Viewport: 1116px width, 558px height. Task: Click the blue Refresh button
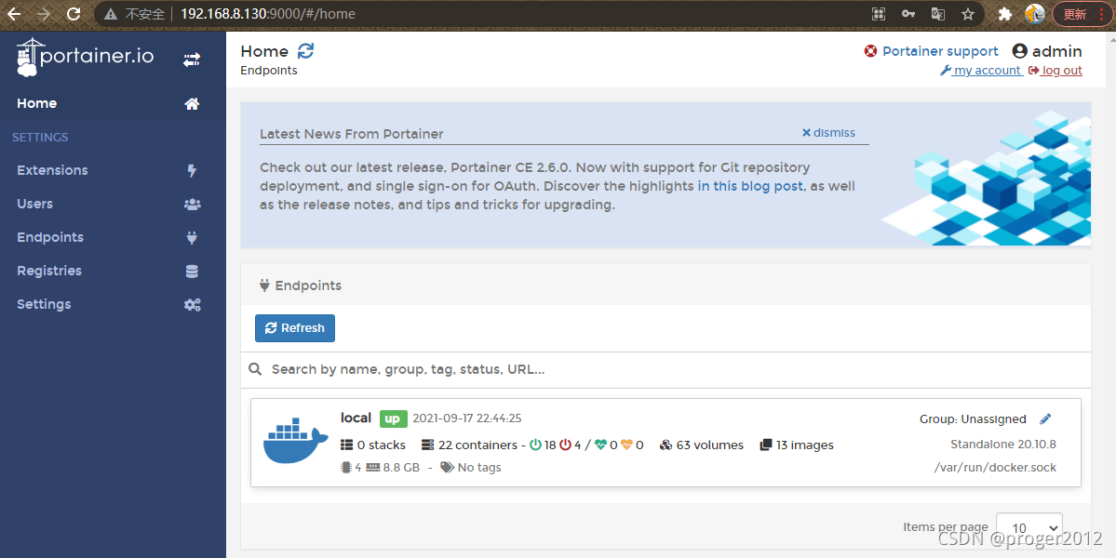295,328
